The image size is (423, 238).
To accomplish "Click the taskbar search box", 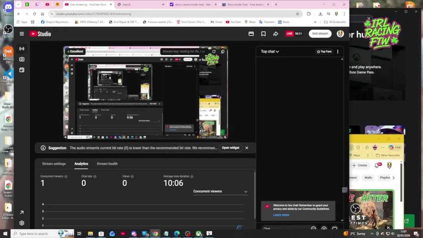I will (42, 234).
